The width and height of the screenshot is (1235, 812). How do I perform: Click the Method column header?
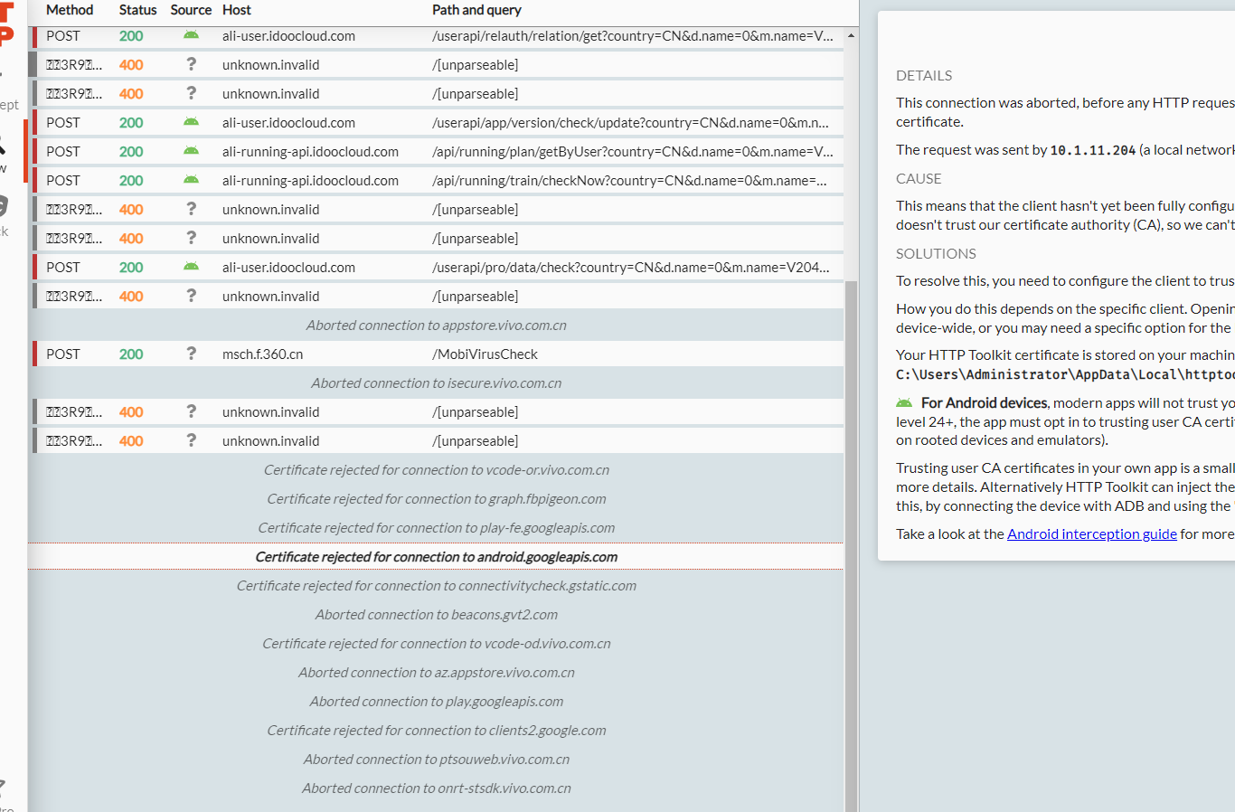(x=70, y=10)
